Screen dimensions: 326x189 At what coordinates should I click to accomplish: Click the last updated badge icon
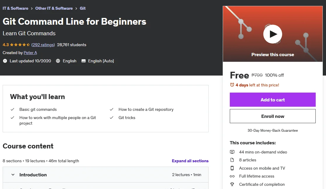point(5,61)
